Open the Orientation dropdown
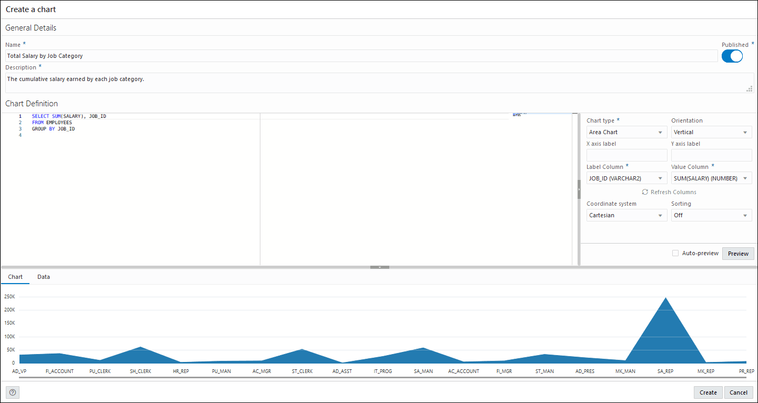Screen dimensions: 758x403 coord(711,132)
